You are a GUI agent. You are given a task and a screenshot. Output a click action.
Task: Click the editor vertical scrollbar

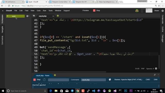(159, 62)
